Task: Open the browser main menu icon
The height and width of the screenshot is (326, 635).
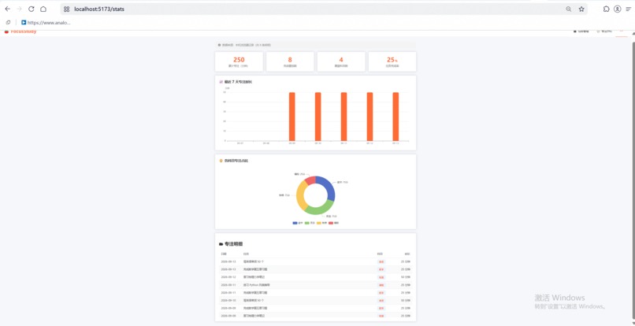Action: pyautogui.click(x=629, y=9)
